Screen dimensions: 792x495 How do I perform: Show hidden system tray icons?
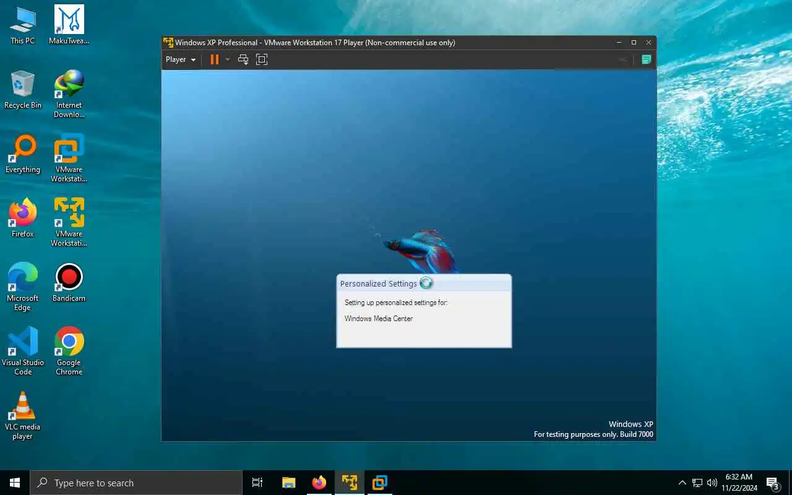point(682,483)
